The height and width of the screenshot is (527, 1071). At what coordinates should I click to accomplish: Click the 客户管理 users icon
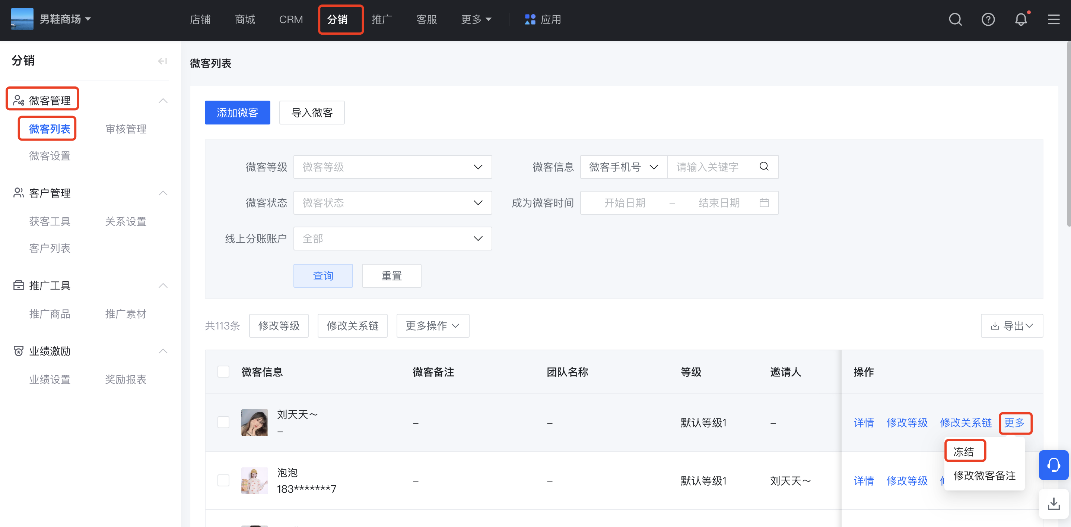[18, 193]
